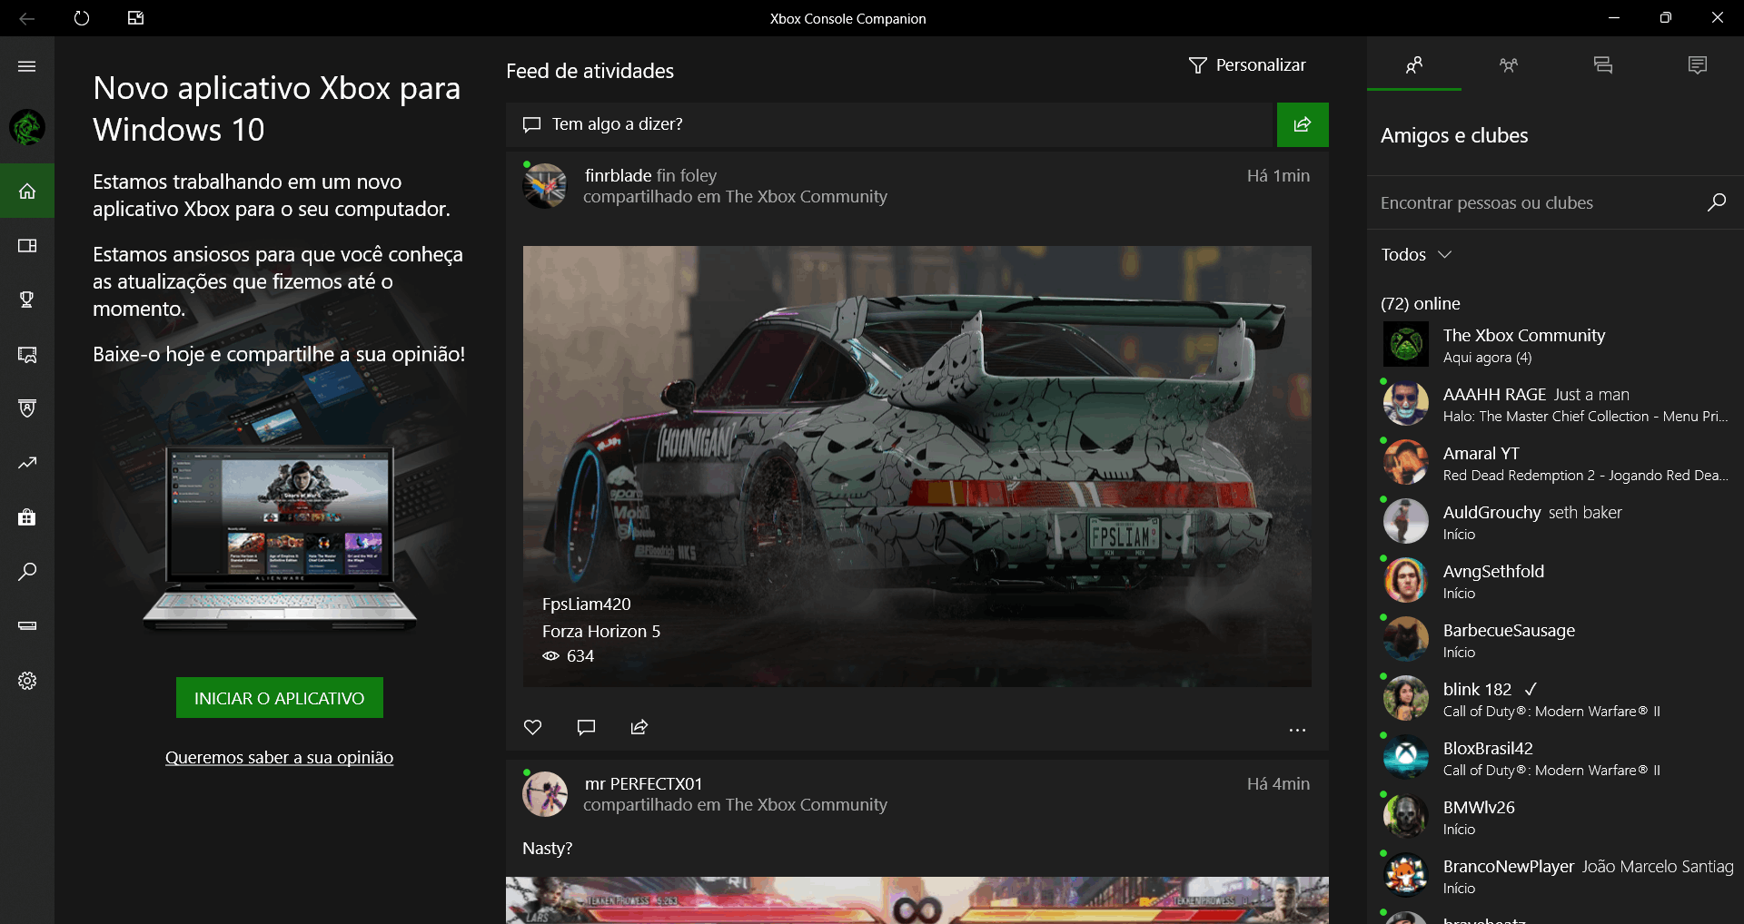1744x924 pixels.
Task: Open My Games sidebar icon
Action: pos(27,245)
